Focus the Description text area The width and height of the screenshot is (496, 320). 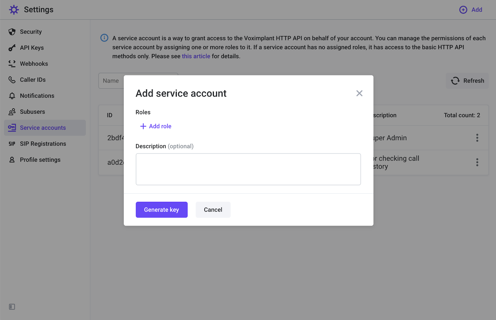click(x=248, y=169)
